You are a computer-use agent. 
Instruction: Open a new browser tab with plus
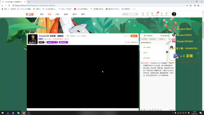pos(29,2)
